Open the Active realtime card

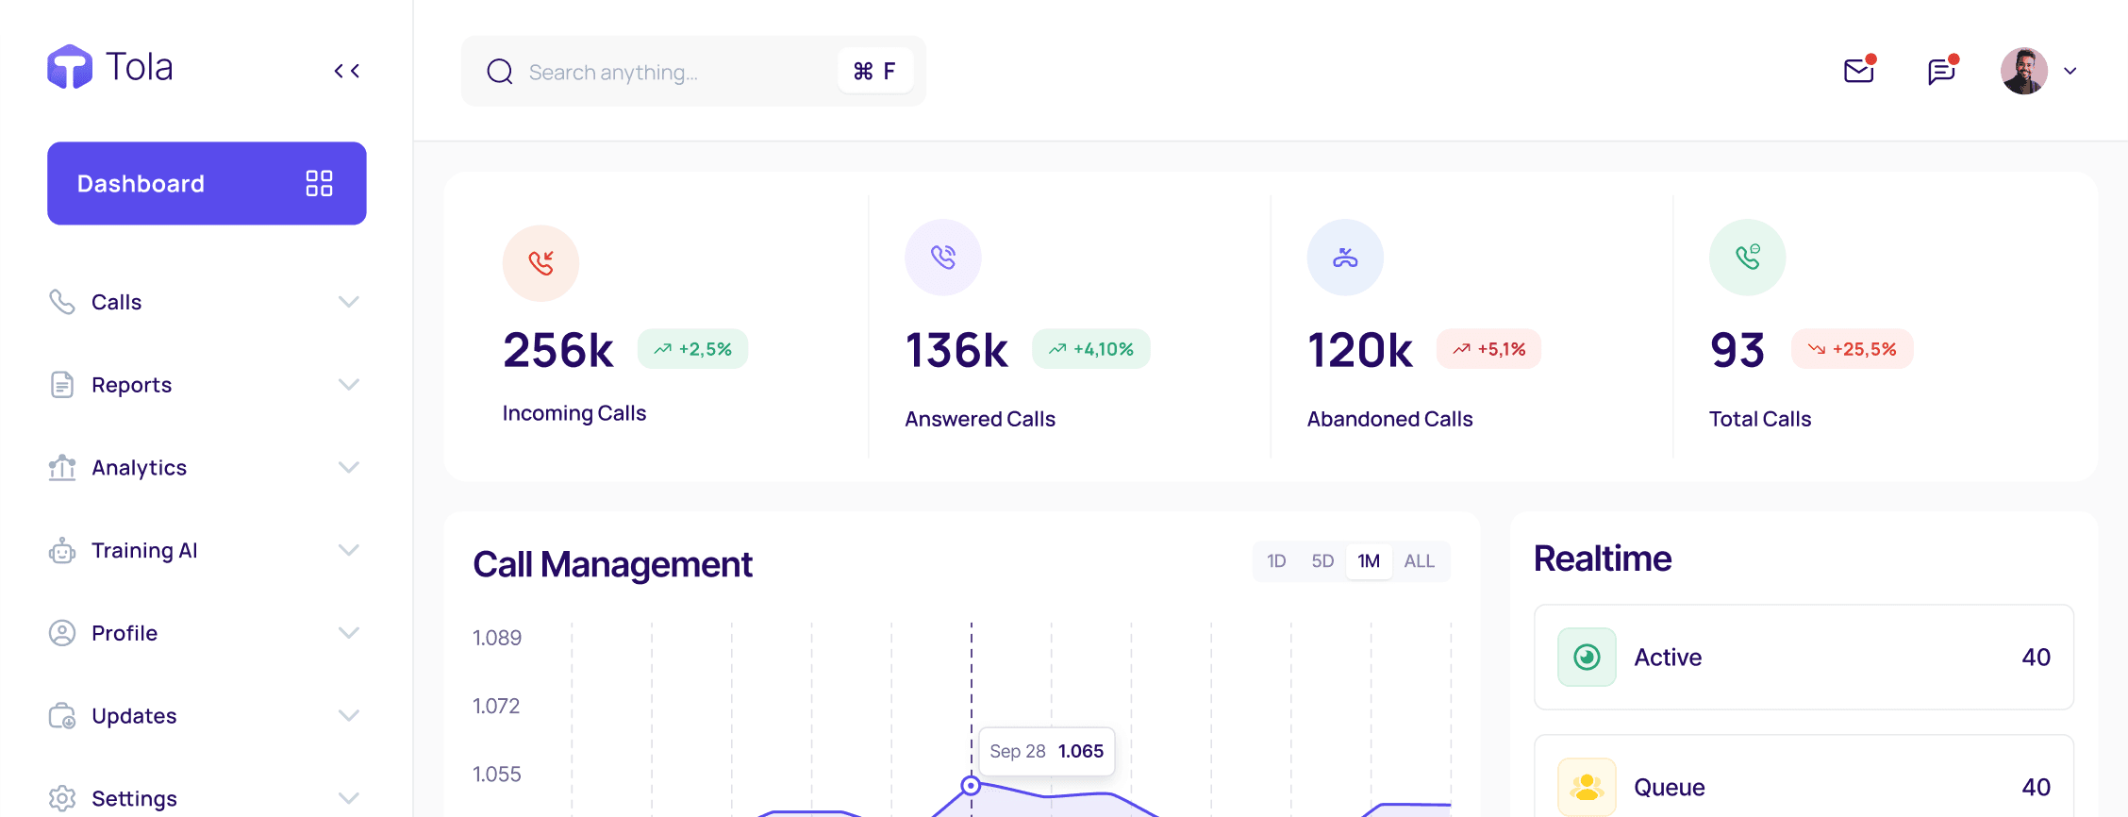point(1804,658)
